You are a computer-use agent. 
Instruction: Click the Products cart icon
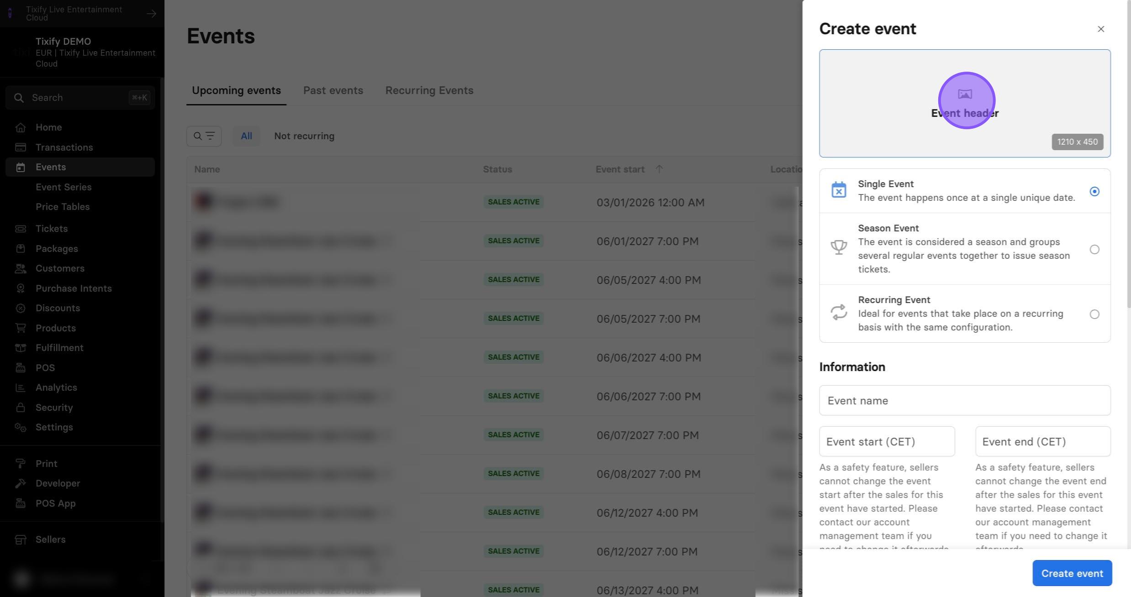point(20,328)
